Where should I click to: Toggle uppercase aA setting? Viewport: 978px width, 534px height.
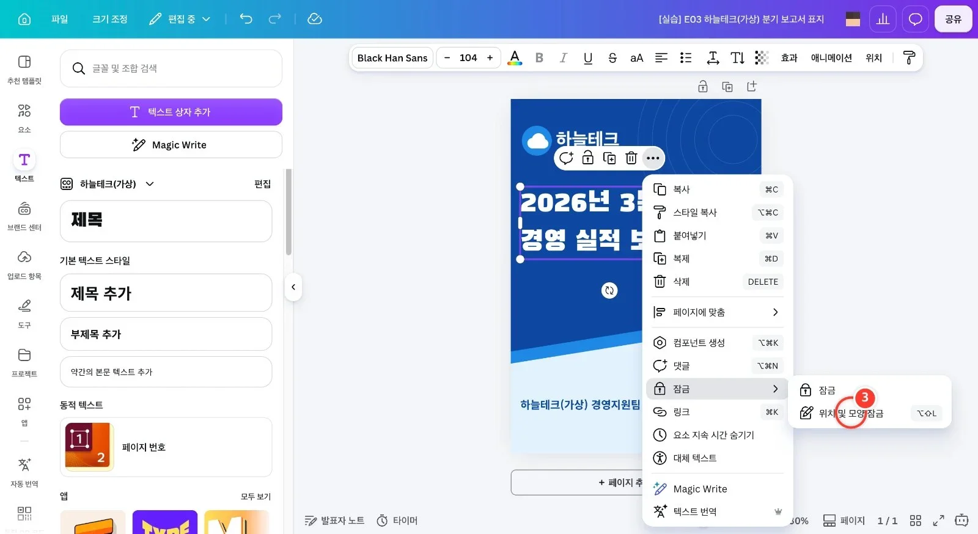tap(637, 58)
